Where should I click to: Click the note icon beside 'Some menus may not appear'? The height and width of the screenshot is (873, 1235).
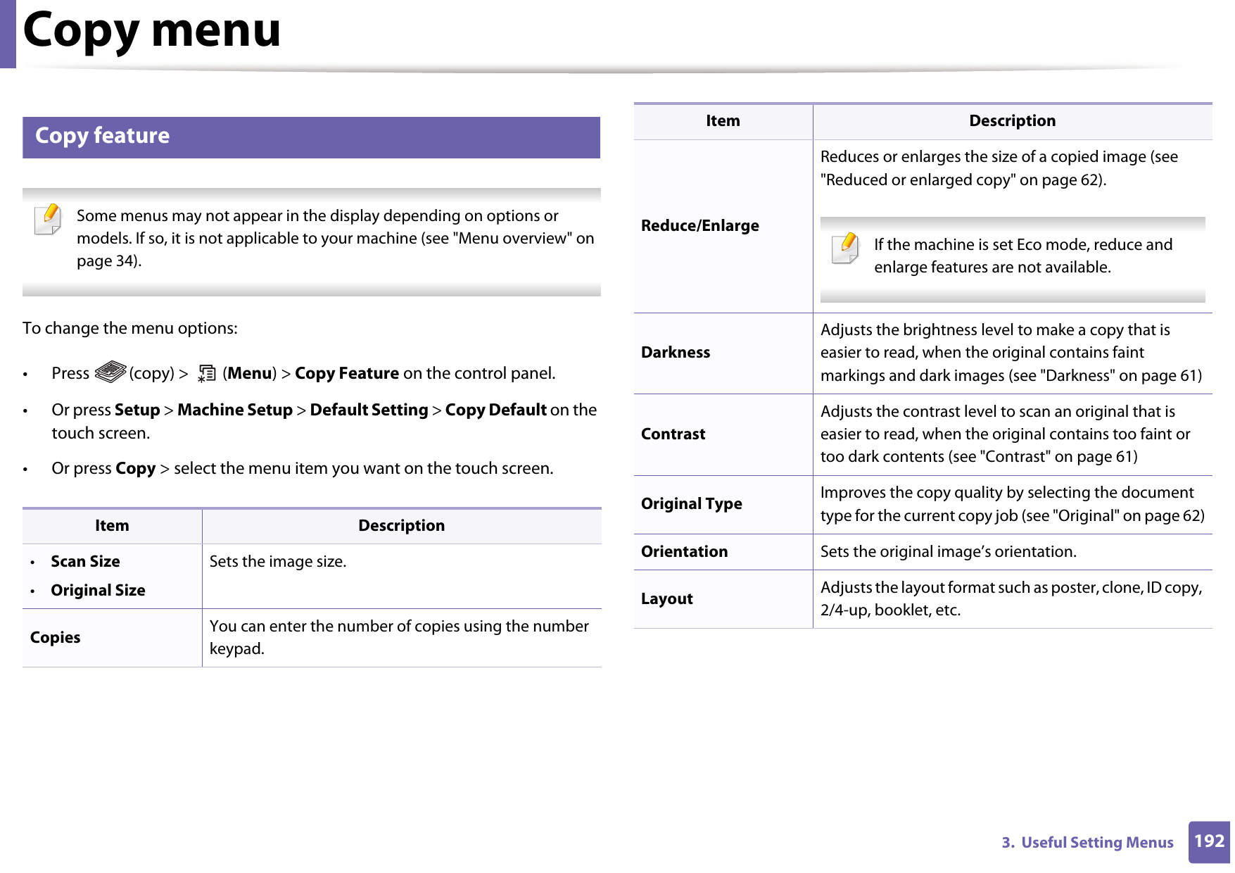pos(48,219)
